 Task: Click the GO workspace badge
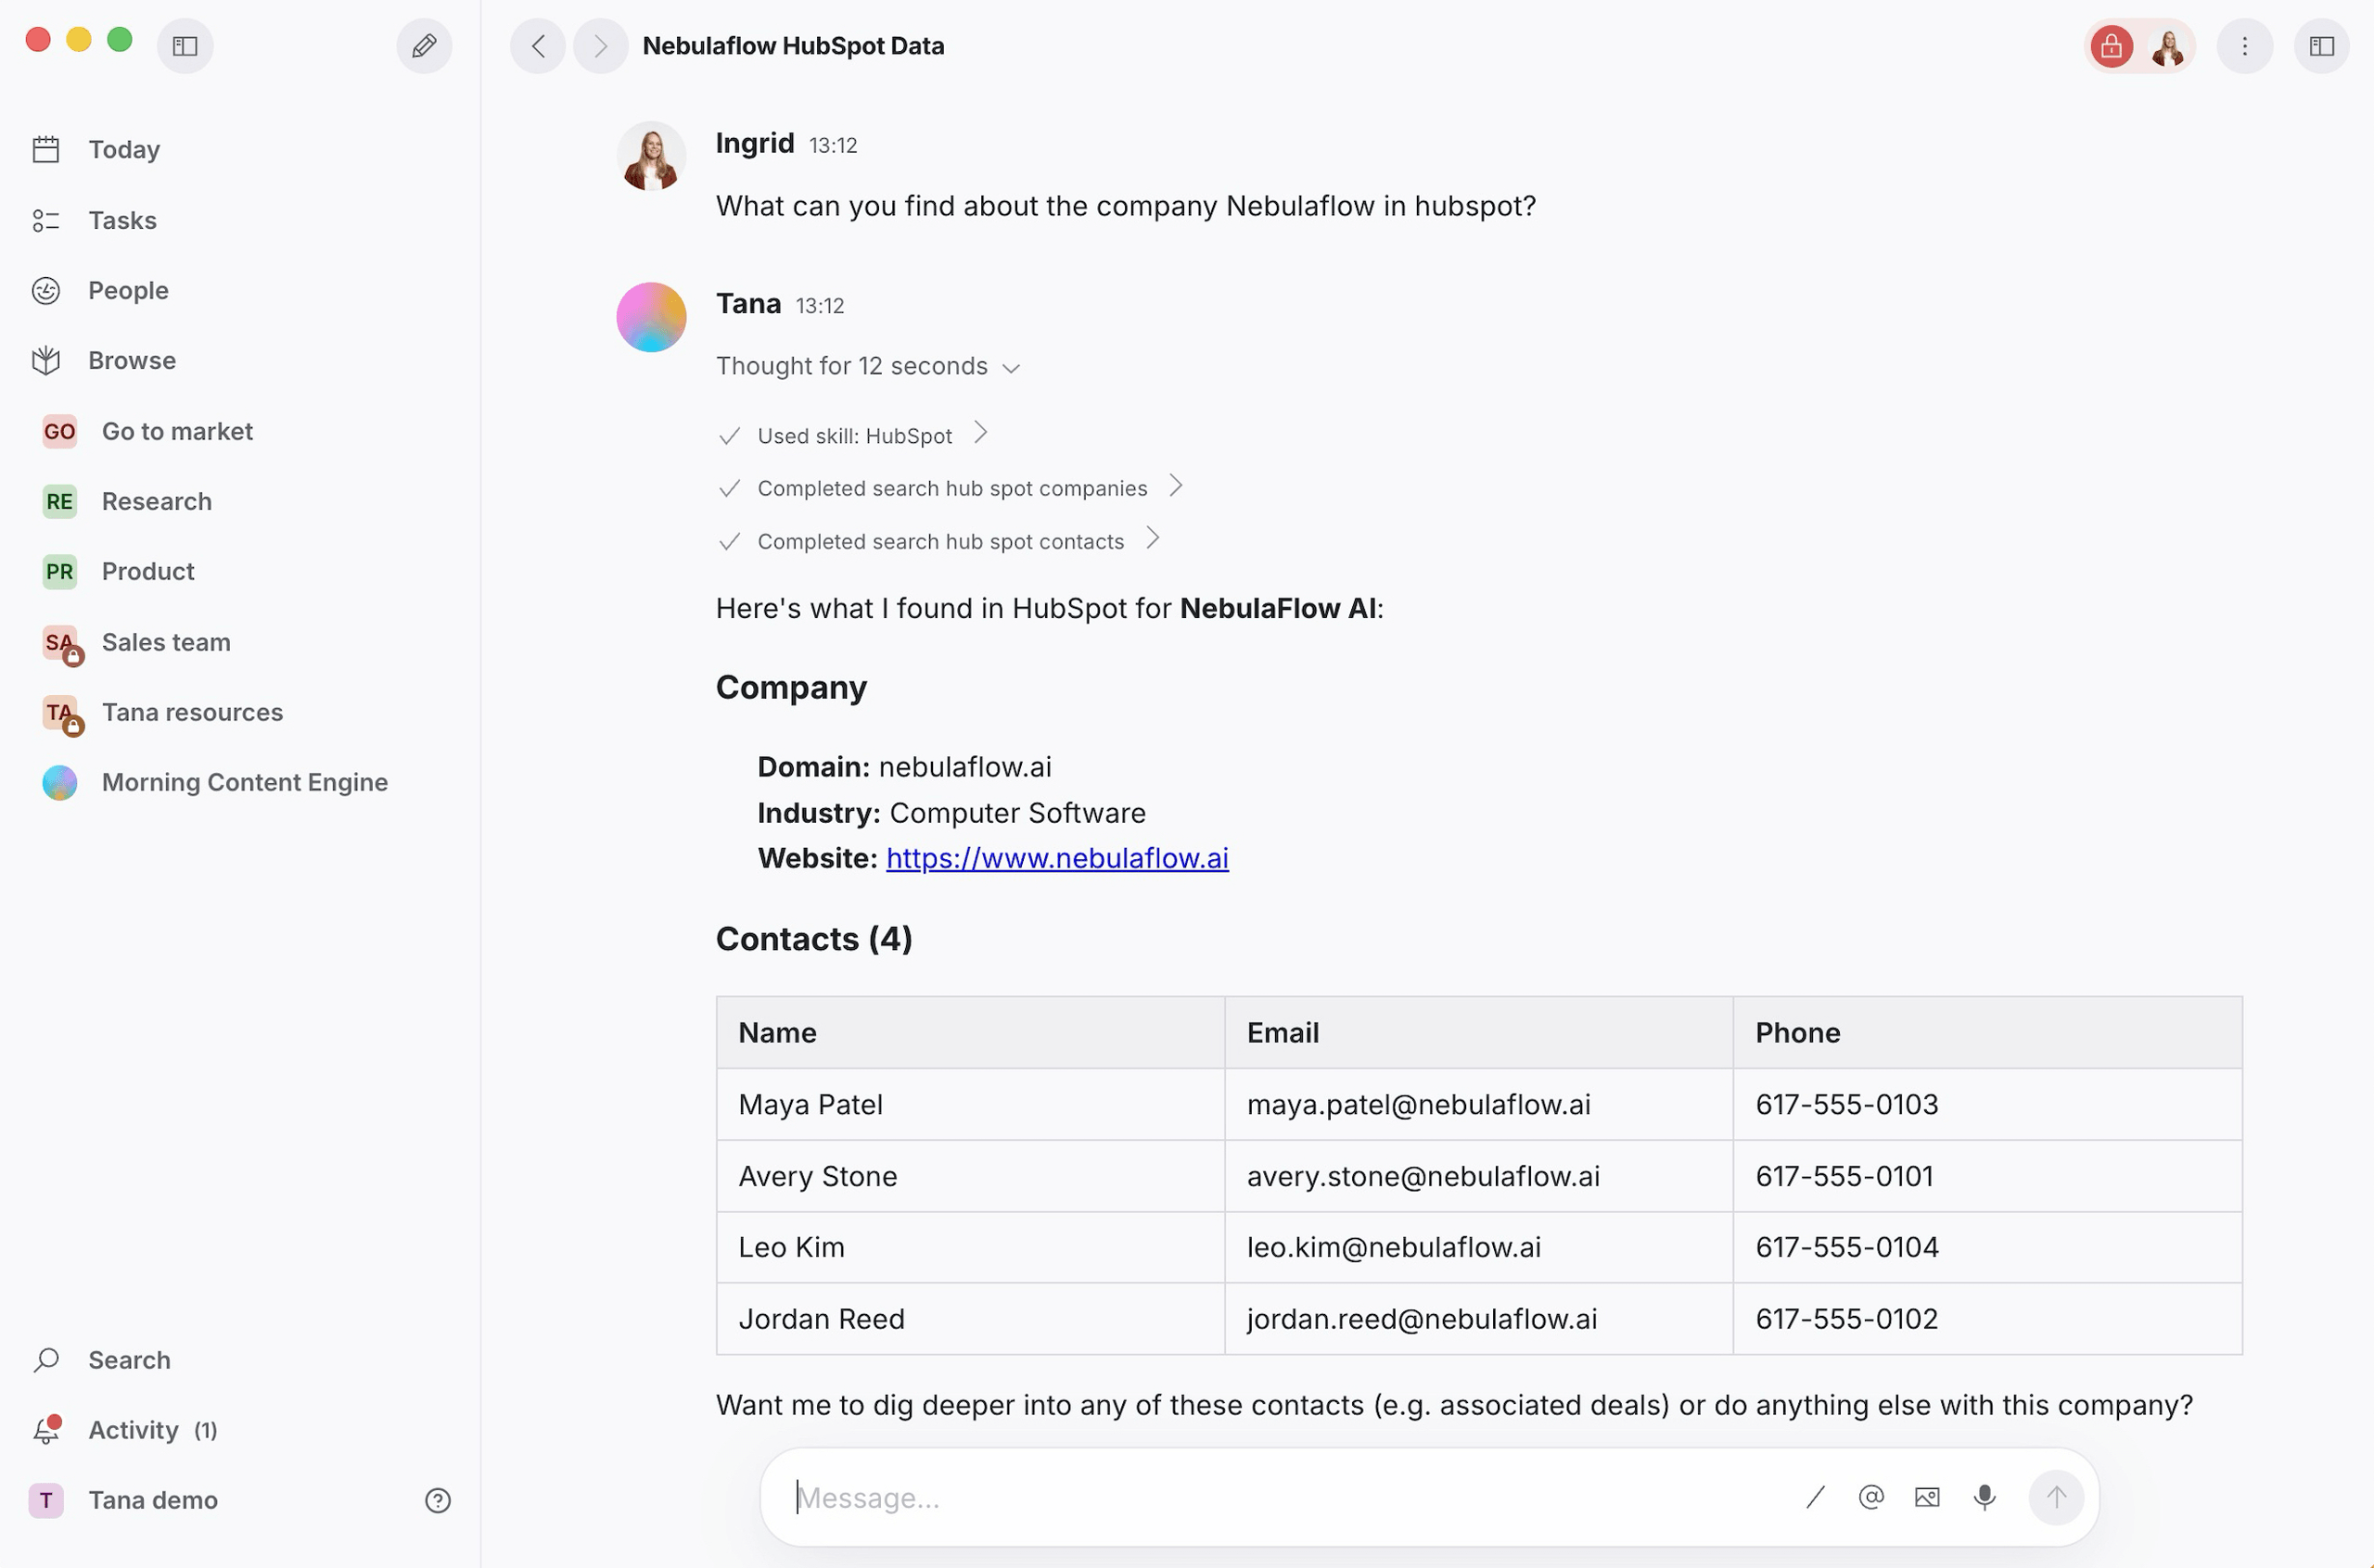pyautogui.click(x=60, y=431)
